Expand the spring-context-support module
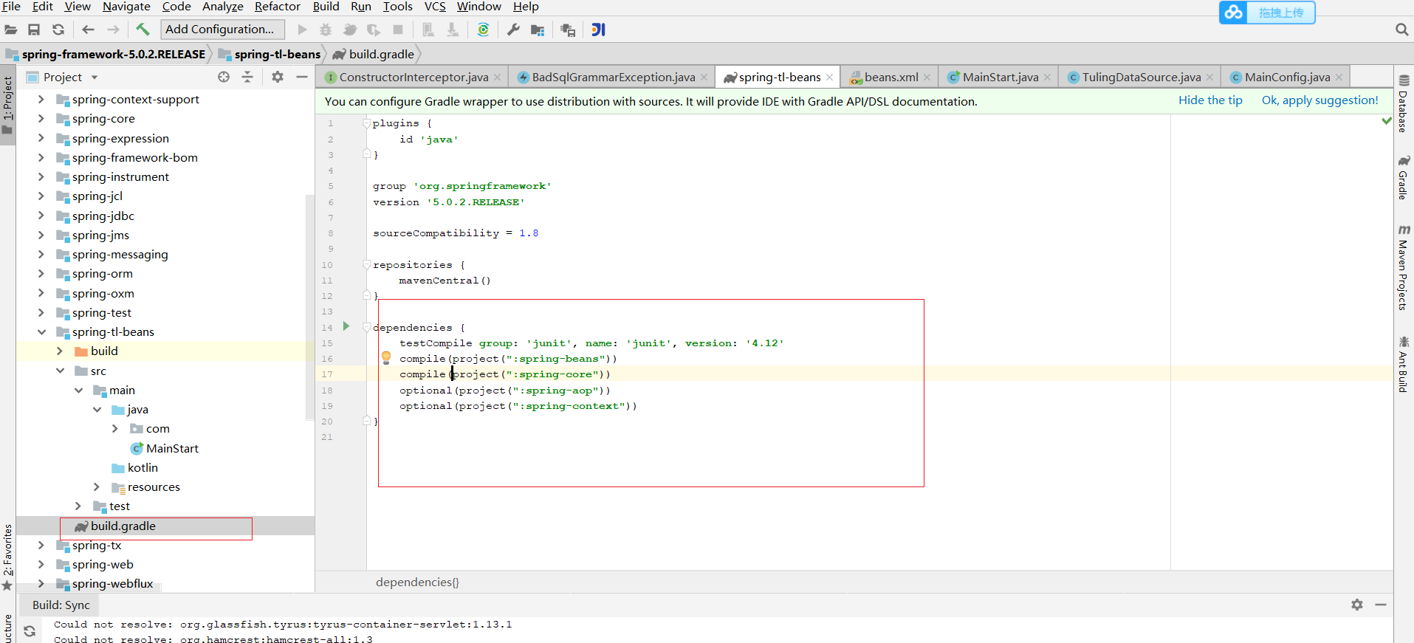1414x643 pixels. (x=41, y=99)
